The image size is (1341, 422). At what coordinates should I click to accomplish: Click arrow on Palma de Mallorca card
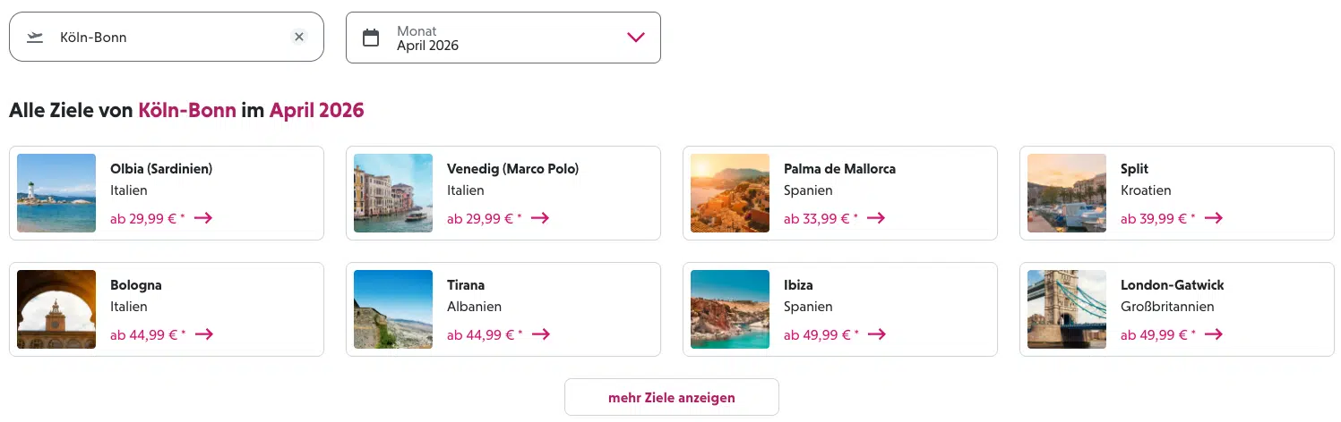[876, 218]
